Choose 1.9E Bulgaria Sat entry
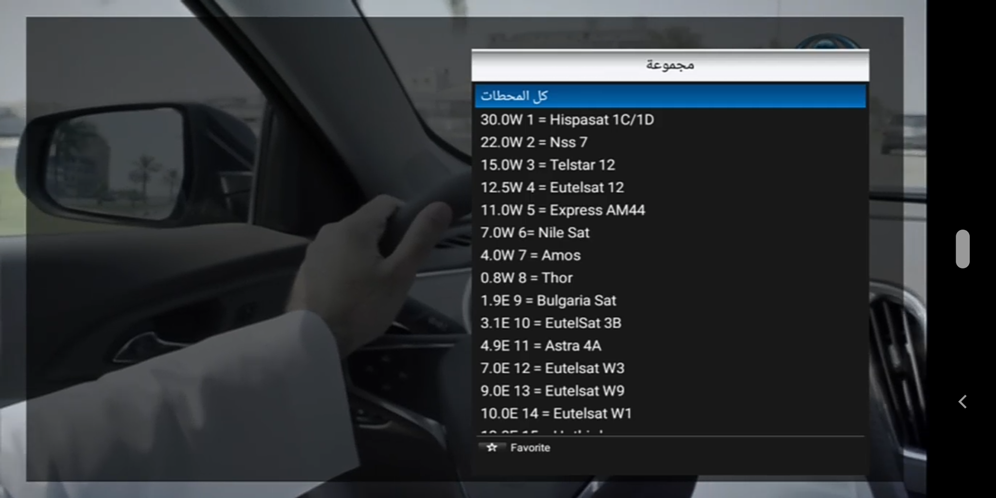 (x=548, y=301)
